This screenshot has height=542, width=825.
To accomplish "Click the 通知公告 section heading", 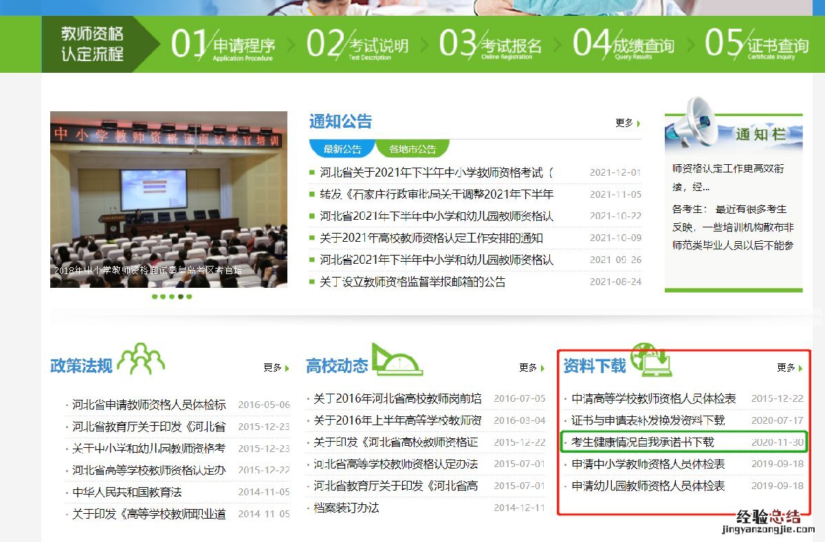I will tap(340, 122).
